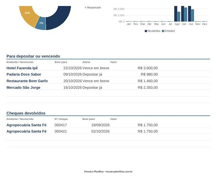Click Vence em breve for Hotel Fazenda Ipê
This screenshot has height=179, width=216.
[x=96, y=68]
